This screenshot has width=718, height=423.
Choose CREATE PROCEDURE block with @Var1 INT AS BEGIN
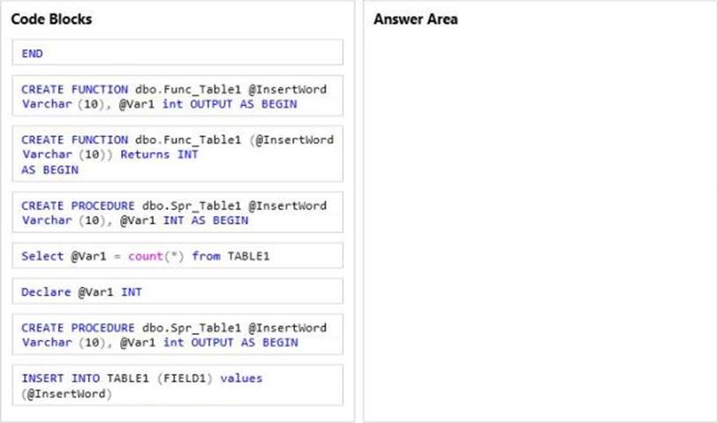[x=178, y=213]
